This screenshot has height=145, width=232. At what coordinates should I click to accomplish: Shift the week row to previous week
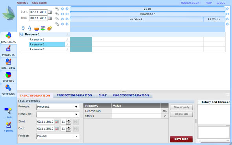[x=63, y=19]
